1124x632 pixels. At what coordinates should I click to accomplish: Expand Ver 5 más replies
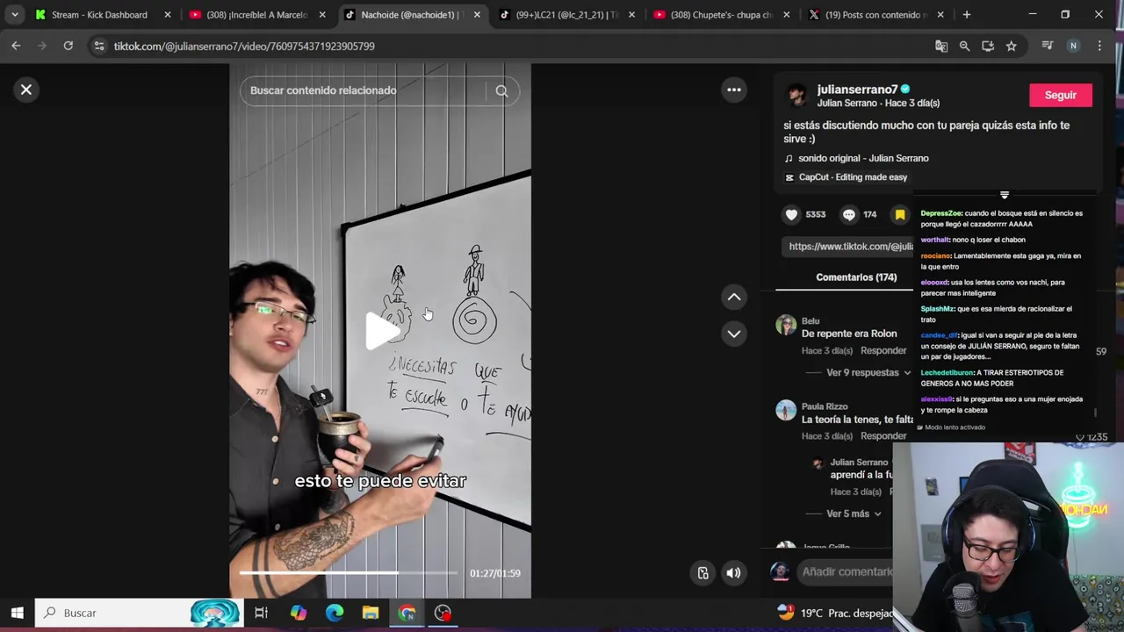(854, 513)
